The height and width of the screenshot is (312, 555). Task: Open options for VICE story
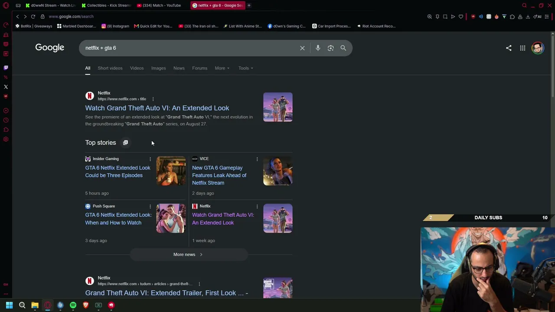tap(257, 159)
